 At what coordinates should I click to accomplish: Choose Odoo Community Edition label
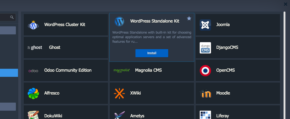pyautogui.click(x=68, y=70)
